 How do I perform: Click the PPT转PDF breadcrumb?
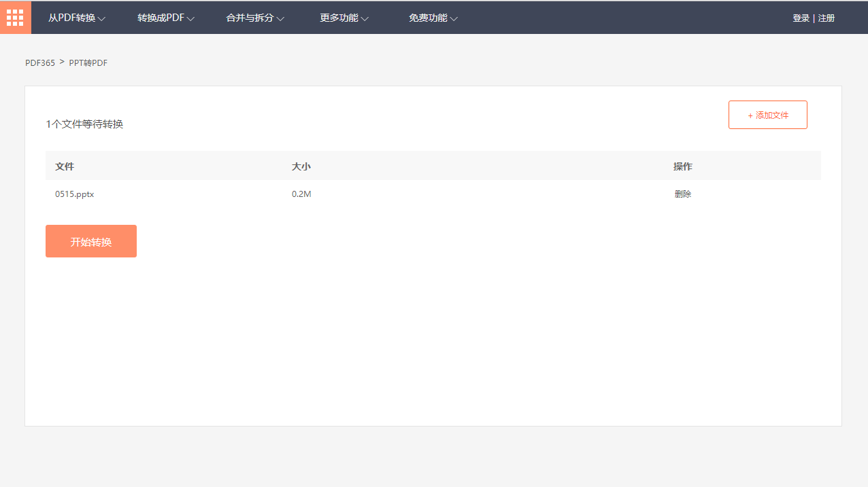click(x=88, y=62)
